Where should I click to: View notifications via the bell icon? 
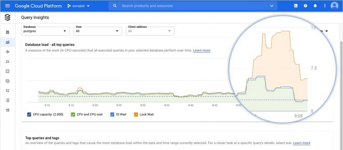click(315, 6)
